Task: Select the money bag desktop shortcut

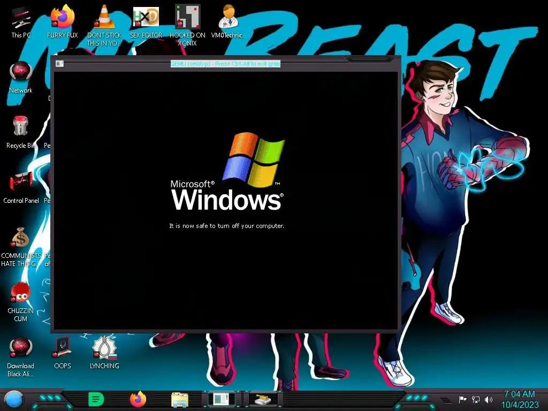Action: pos(21,247)
